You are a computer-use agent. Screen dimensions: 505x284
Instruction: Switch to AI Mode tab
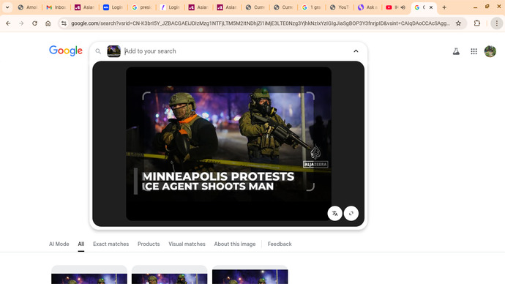click(x=59, y=244)
